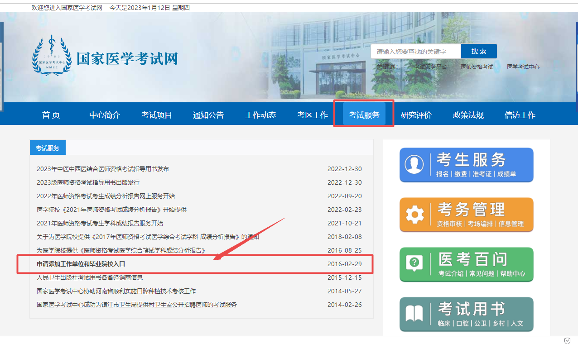The height and width of the screenshot is (344, 578).
Task: Click the NMEC site logo emblem
Action: click(52, 56)
